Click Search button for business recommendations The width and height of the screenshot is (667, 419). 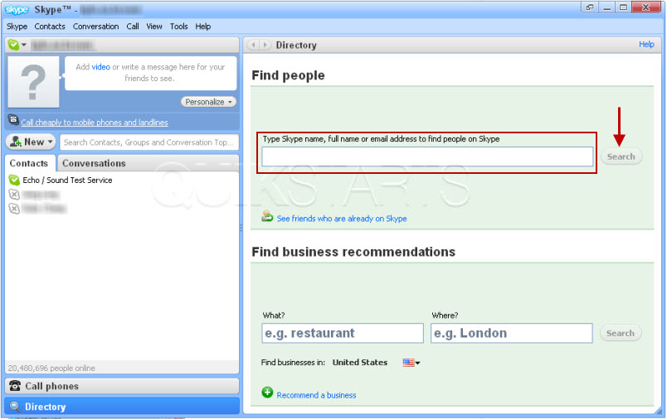point(621,333)
